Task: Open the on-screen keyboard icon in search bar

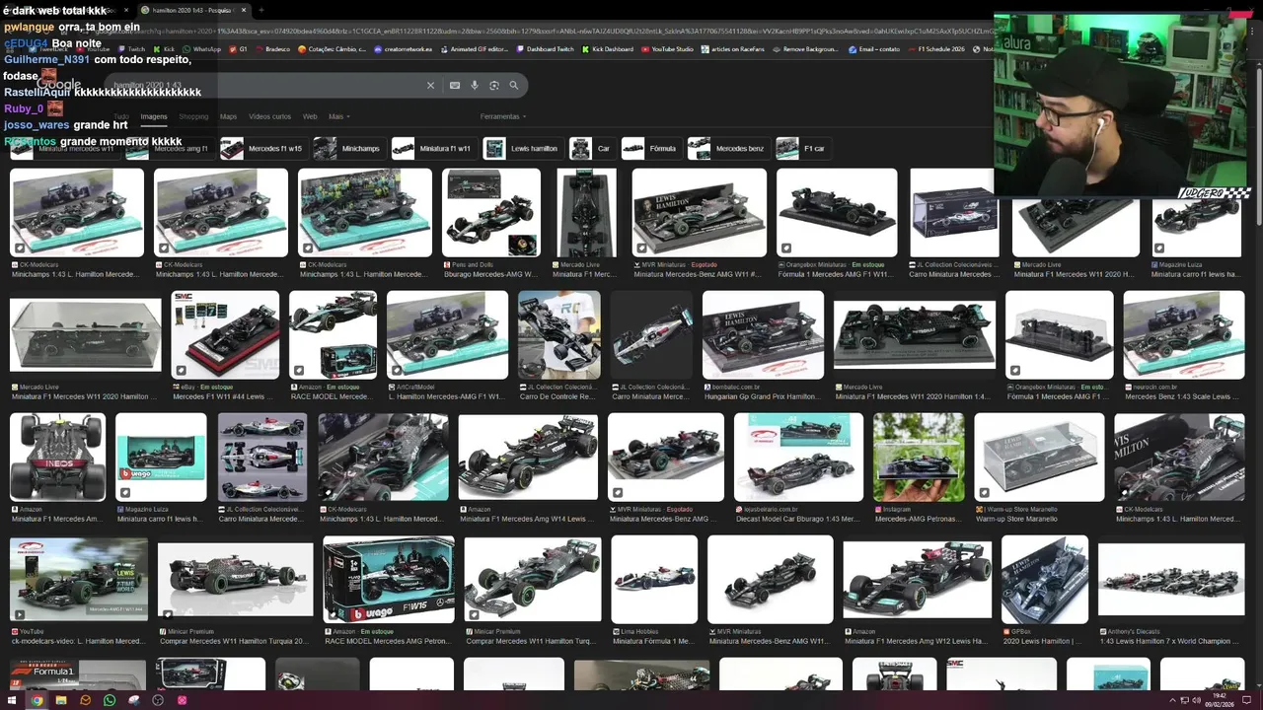Action: pyautogui.click(x=455, y=86)
